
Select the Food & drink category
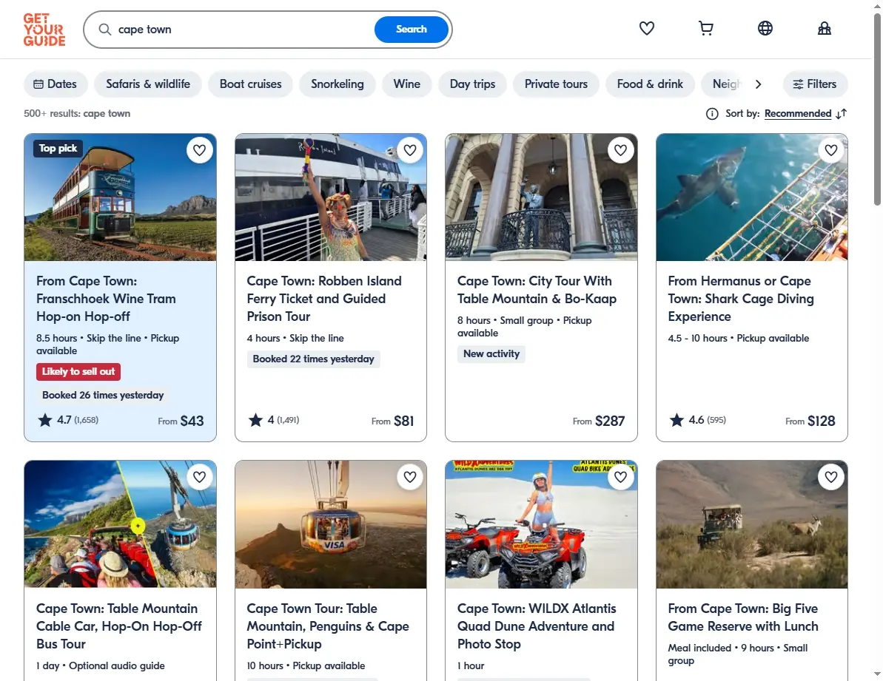pyautogui.click(x=650, y=84)
